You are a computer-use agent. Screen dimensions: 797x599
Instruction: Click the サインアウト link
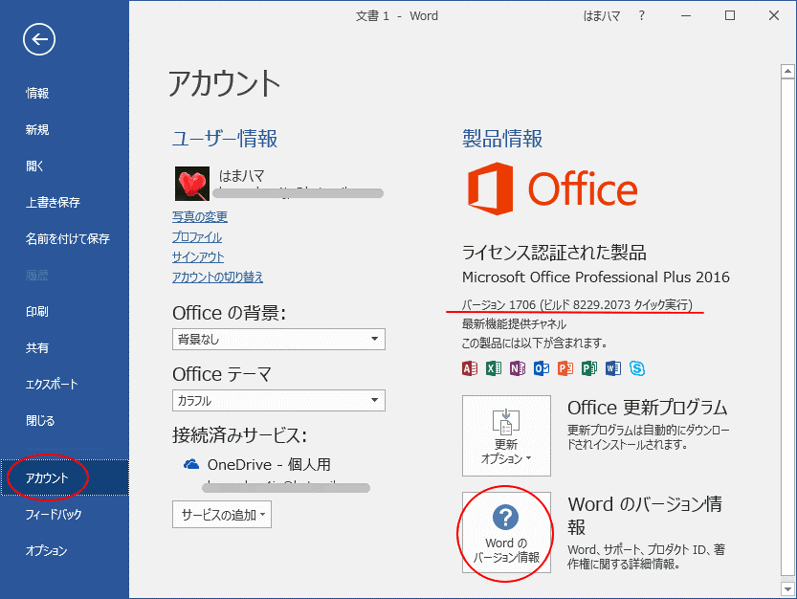pyautogui.click(x=198, y=257)
